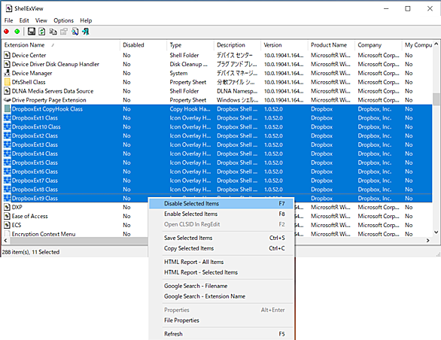Select HTML Report - Selected Items
441x340 pixels.
pyautogui.click(x=221, y=272)
